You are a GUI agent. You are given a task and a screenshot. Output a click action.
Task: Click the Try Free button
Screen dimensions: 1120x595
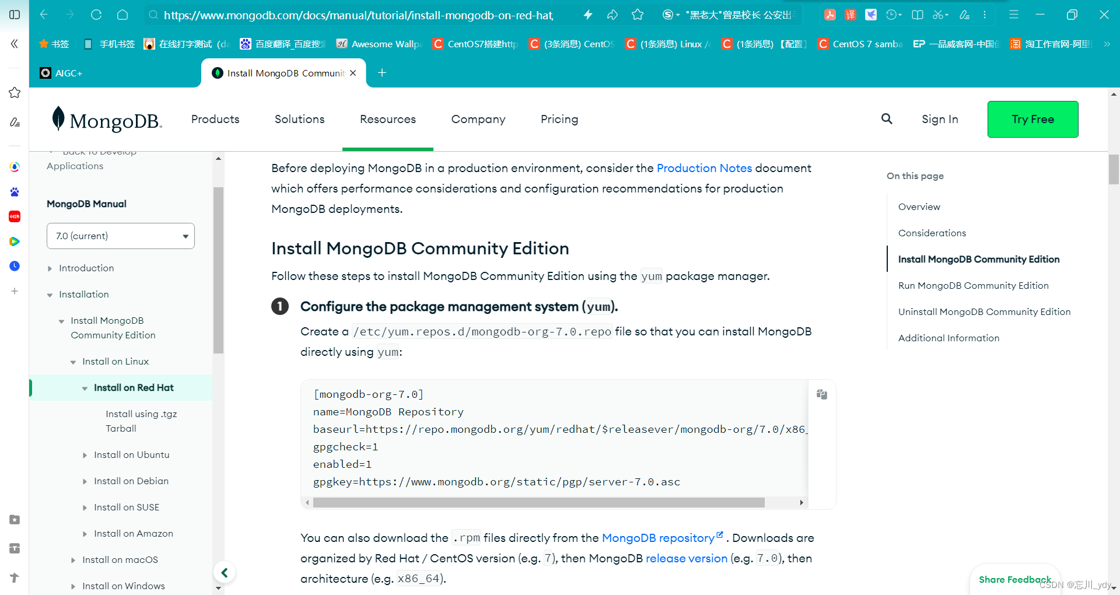(1032, 119)
